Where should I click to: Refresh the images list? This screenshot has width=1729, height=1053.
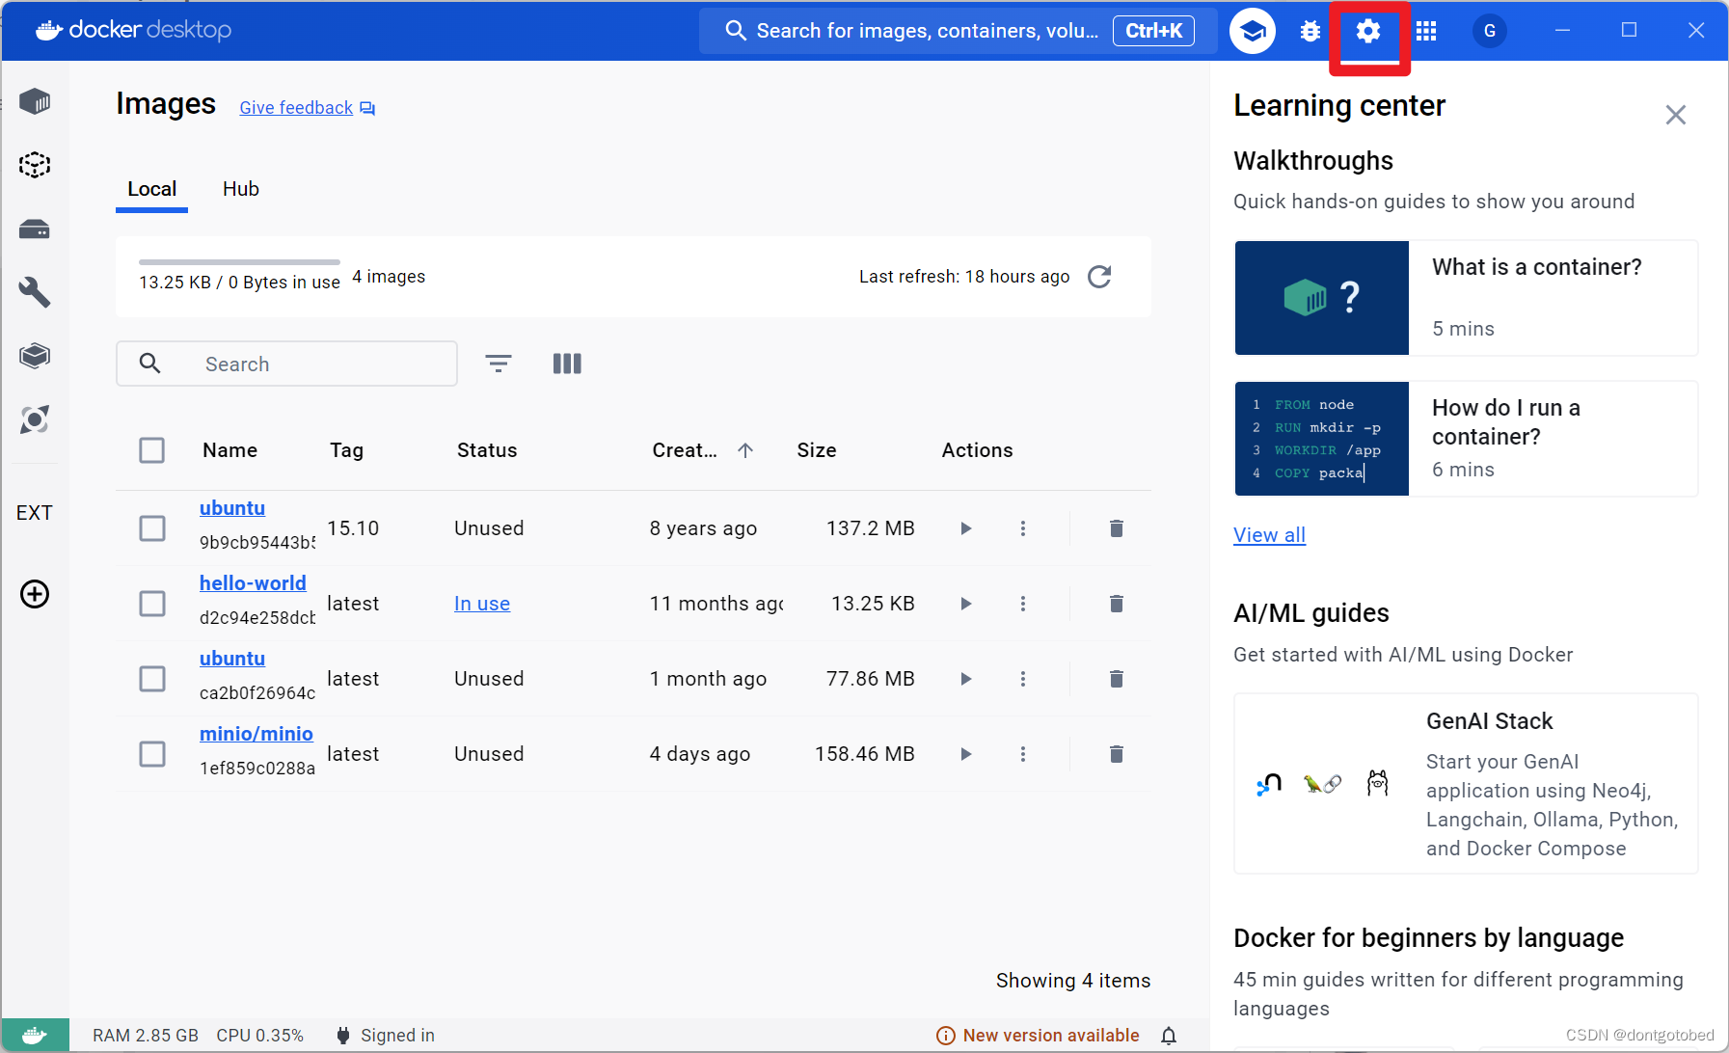(x=1099, y=277)
